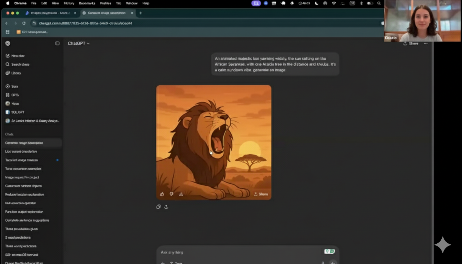This screenshot has width=462, height=264.
Task: Open the 'Complete sentence suggestions' chat
Action: 27,220
